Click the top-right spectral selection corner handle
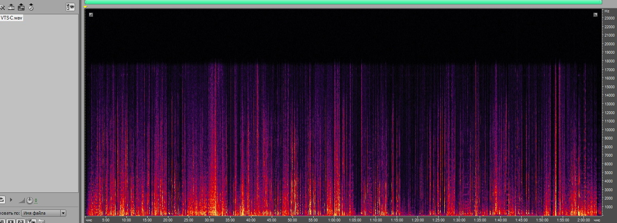This screenshot has width=617, height=223. coord(595,15)
